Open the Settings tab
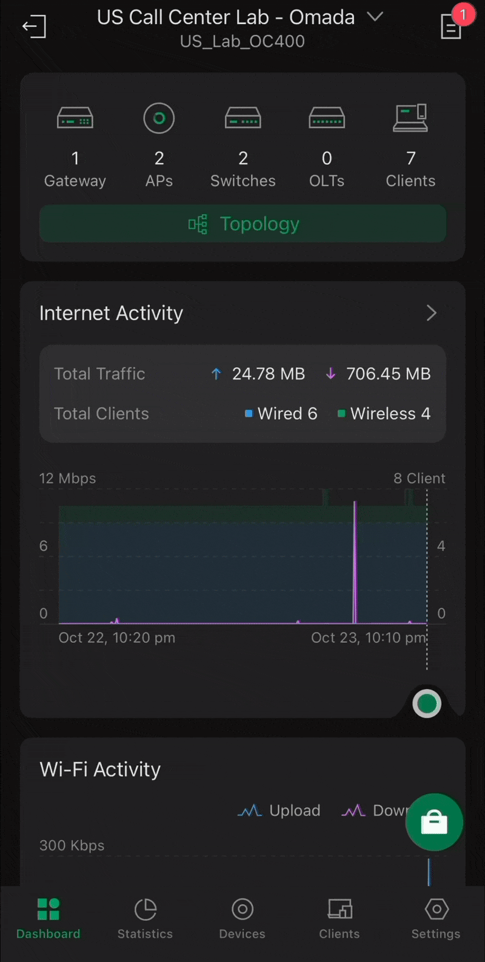This screenshot has height=962, width=485. click(x=436, y=918)
